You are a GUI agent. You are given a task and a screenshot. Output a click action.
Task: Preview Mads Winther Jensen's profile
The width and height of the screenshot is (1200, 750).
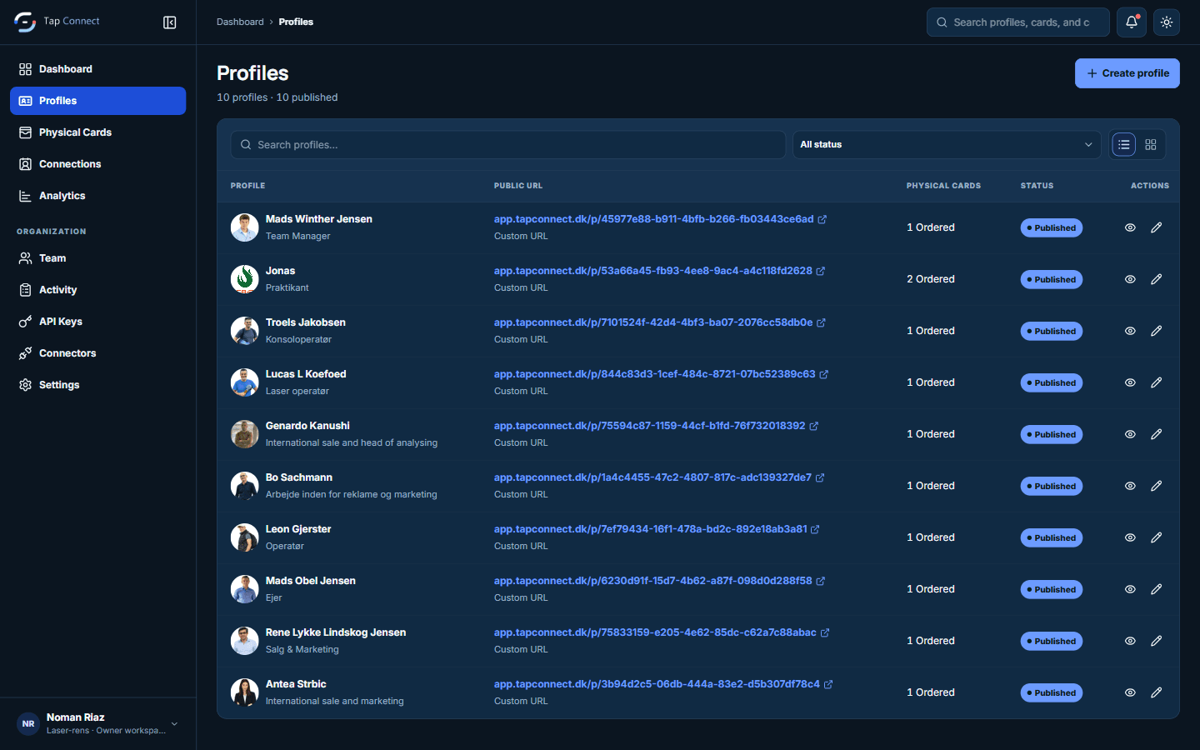pos(1130,227)
